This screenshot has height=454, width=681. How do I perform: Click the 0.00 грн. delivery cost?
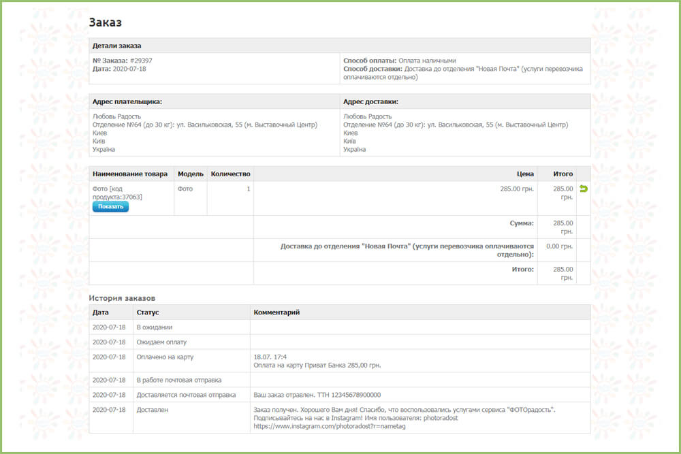tap(559, 246)
